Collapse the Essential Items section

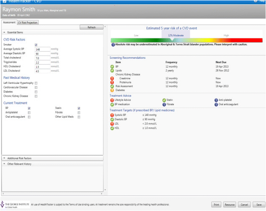pos(4,32)
